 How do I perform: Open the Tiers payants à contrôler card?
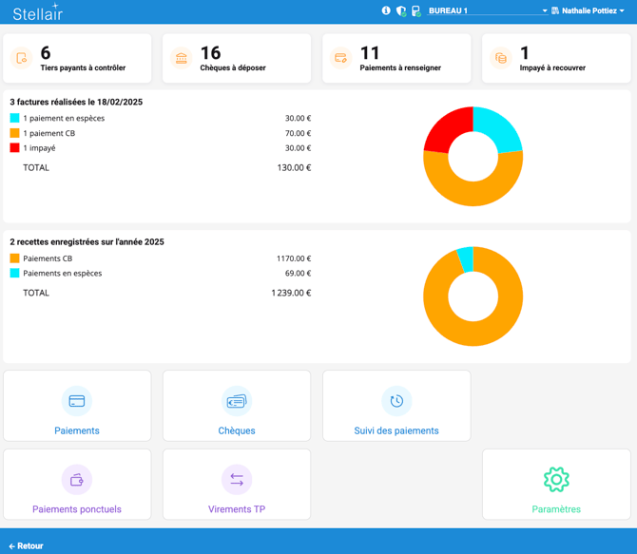click(x=77, y=59)
